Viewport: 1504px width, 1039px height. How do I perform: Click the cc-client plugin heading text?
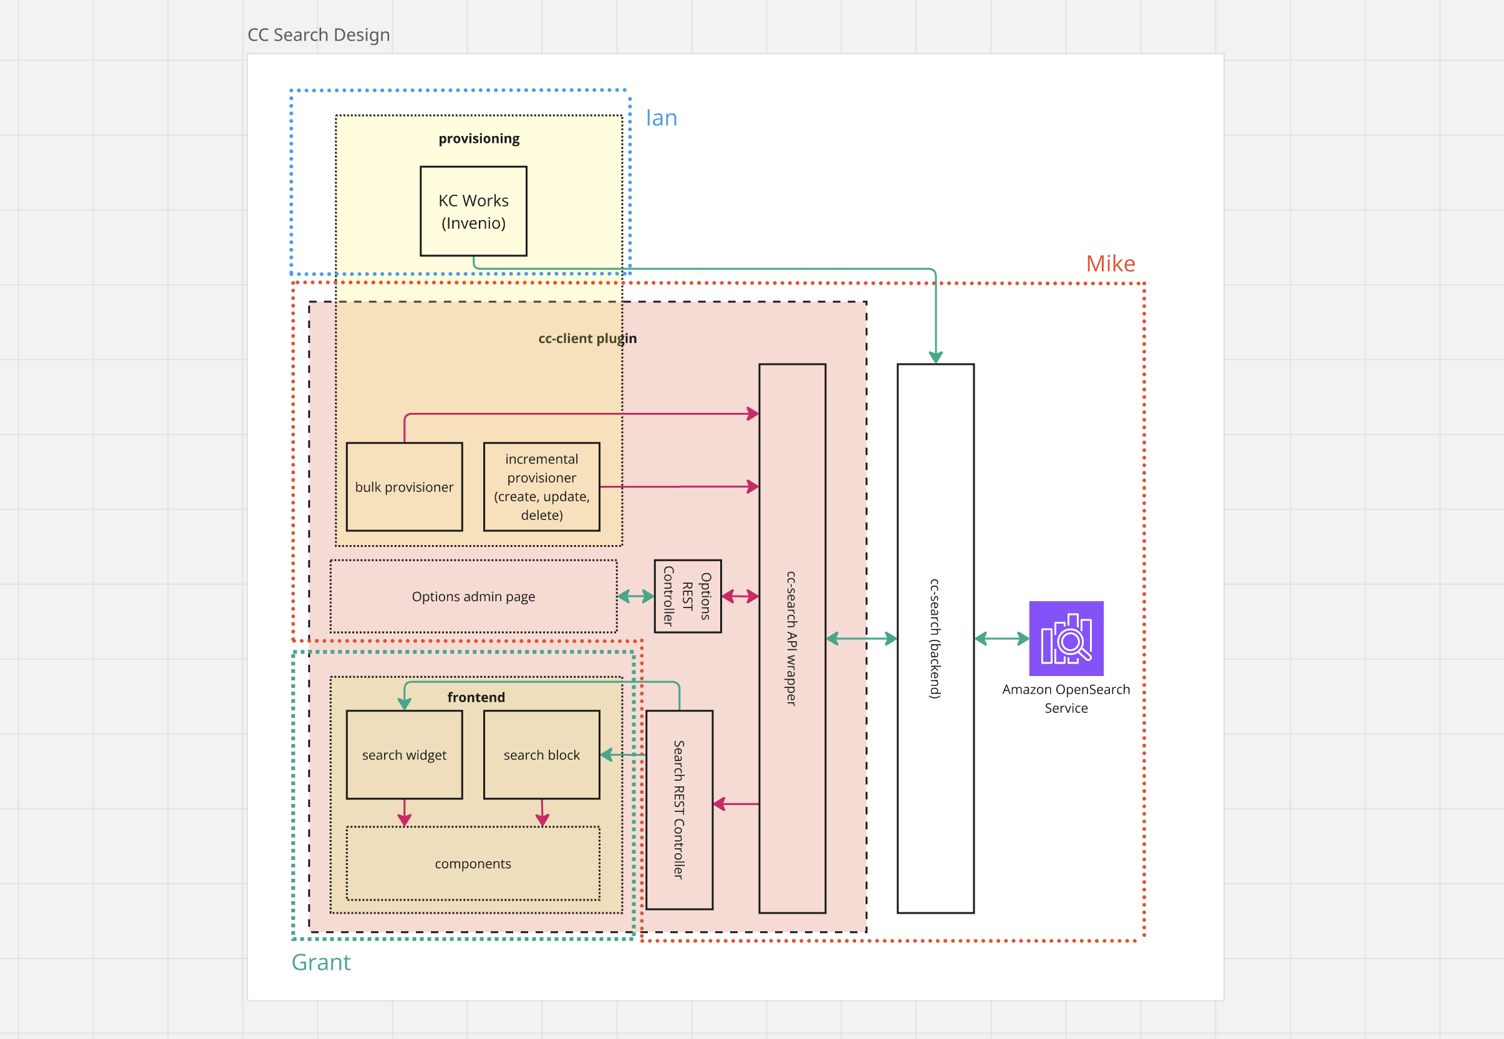[x=587, y=339]
